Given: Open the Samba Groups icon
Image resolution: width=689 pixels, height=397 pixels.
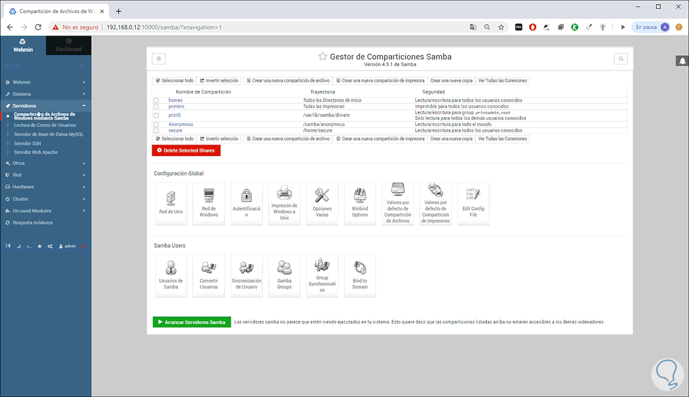Looking at the screenshot, I should pos(284,276).
